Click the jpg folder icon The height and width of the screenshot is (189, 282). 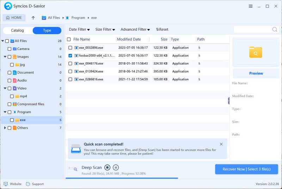click(17, 65)
